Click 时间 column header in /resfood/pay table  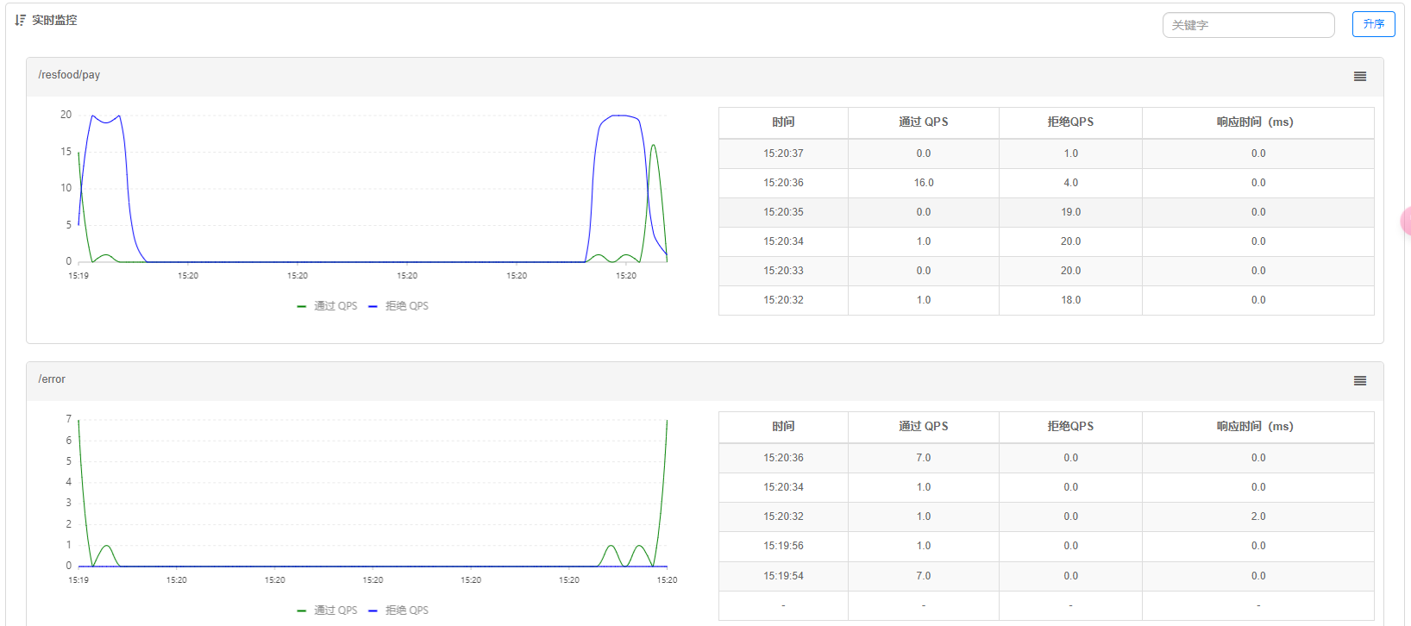click(783, 122)
